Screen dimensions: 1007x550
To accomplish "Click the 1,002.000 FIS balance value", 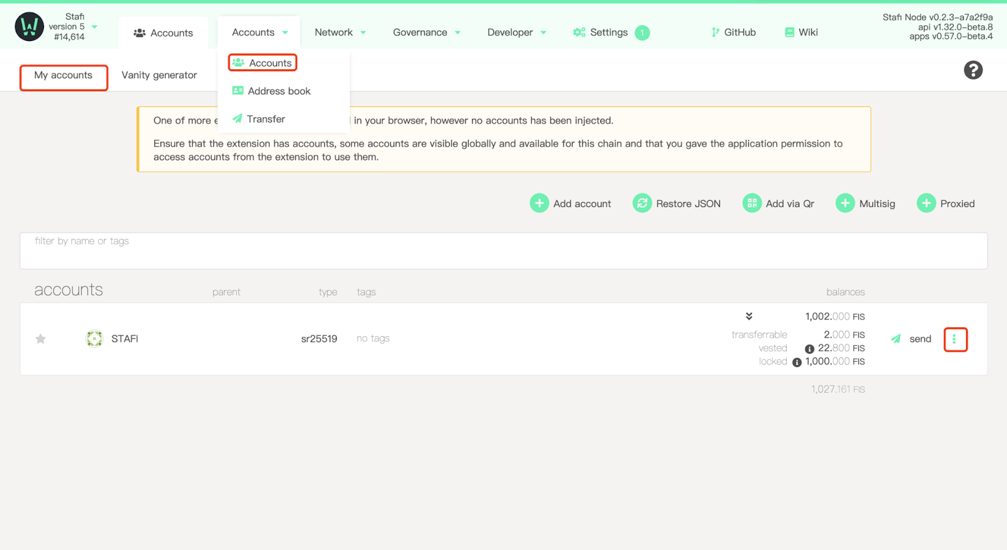I will [835, 317].
